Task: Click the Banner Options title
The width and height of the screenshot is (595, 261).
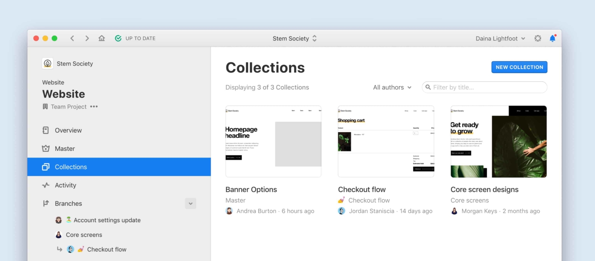Action: (x=251, y=189)
